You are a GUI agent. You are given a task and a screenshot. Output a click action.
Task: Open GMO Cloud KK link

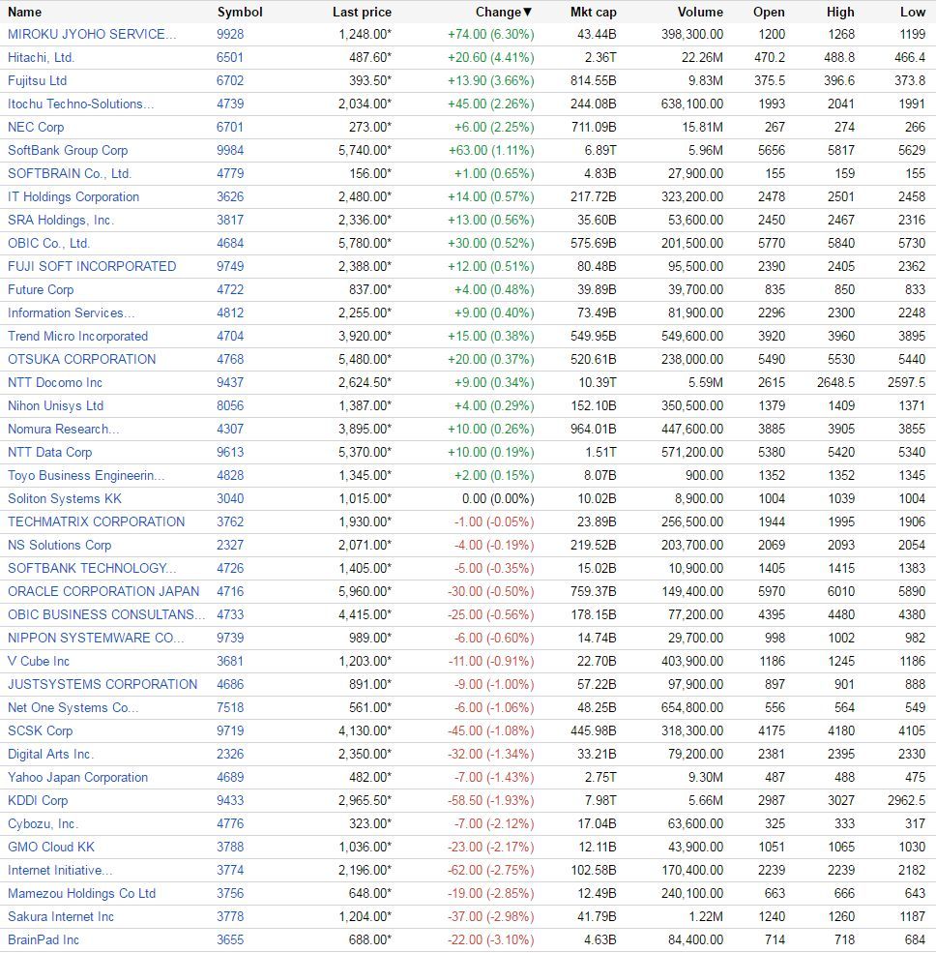pyautogui.click(x=51, y=848)
